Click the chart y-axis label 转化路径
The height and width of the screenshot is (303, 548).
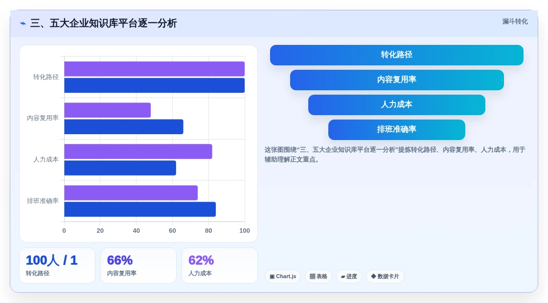pos(46,77)
